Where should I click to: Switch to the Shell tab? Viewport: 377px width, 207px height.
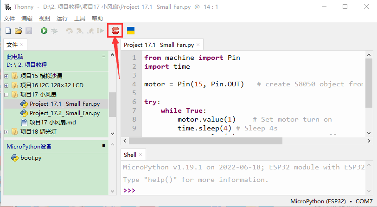pyautogui.click(x=130, y=155)
